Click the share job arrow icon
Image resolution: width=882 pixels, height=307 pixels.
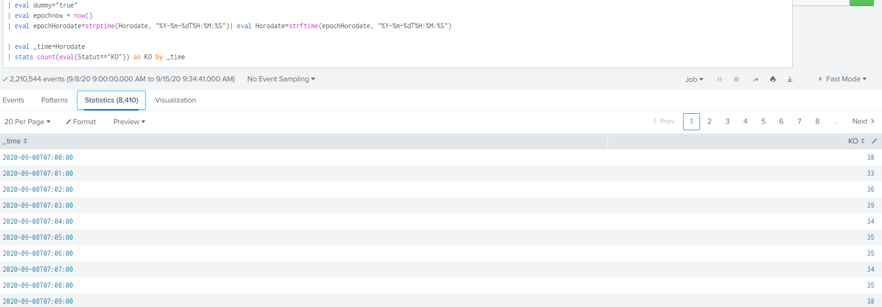pyautogui.click(x=756, y=79)
